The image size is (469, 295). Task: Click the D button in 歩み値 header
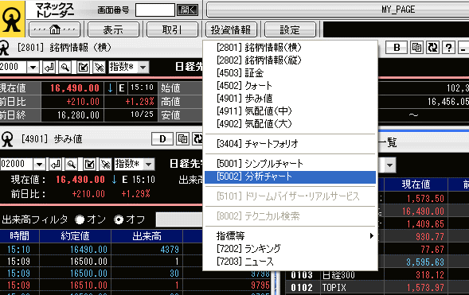(x=162, y=139)
